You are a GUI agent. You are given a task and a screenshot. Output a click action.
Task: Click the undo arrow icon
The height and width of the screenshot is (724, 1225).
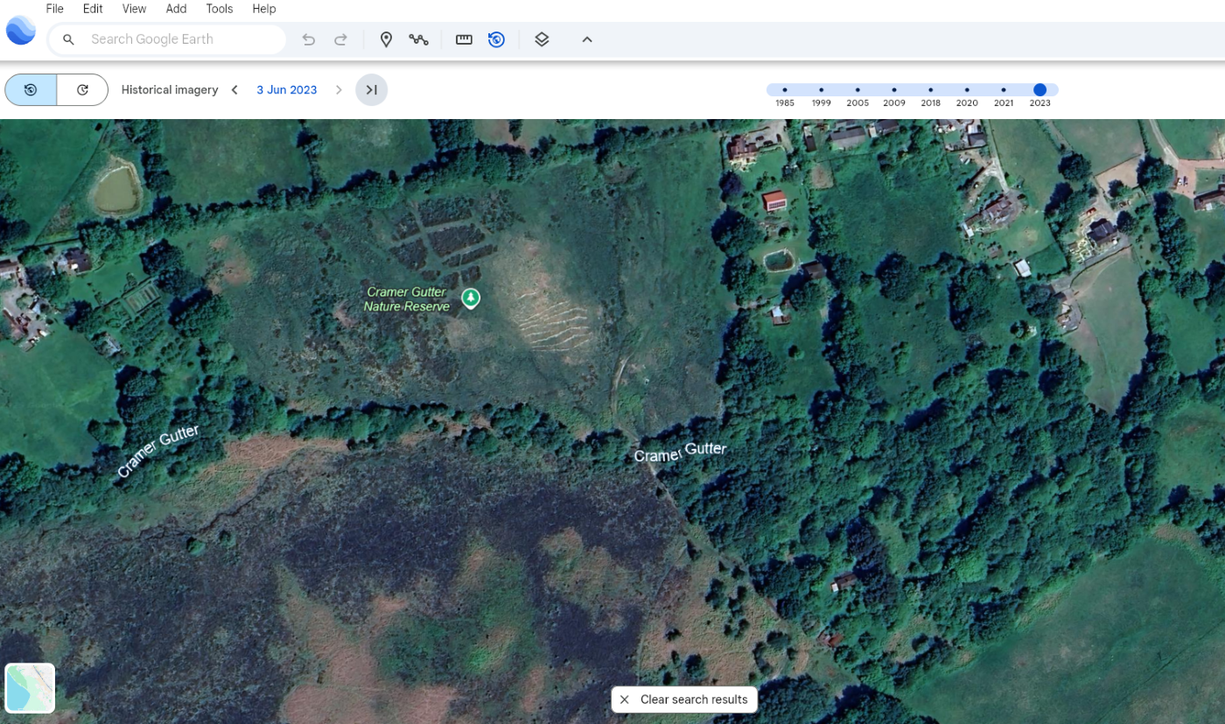pos(308,39)
